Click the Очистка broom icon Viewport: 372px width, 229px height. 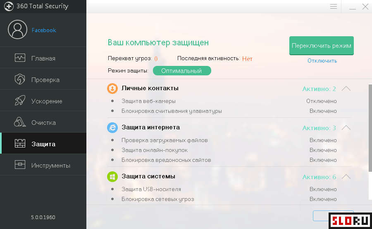pyautogui.click(x=20, y=122)
